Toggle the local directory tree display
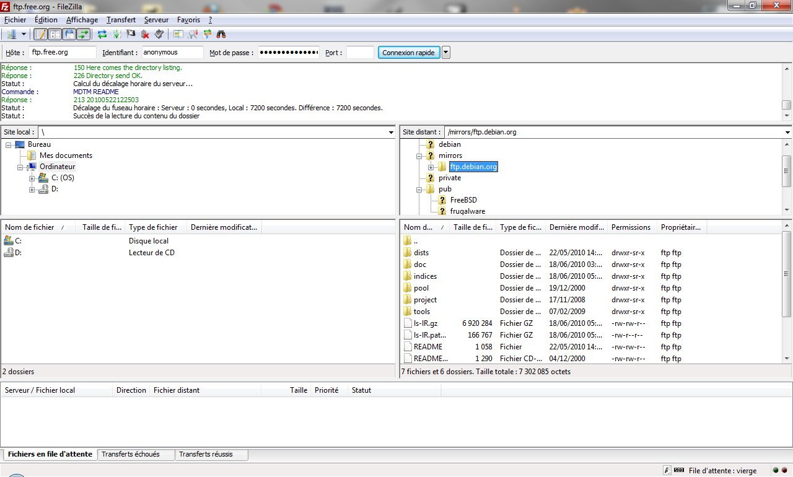Viewport: 793px width, 477px height. (x=55, y=34)
